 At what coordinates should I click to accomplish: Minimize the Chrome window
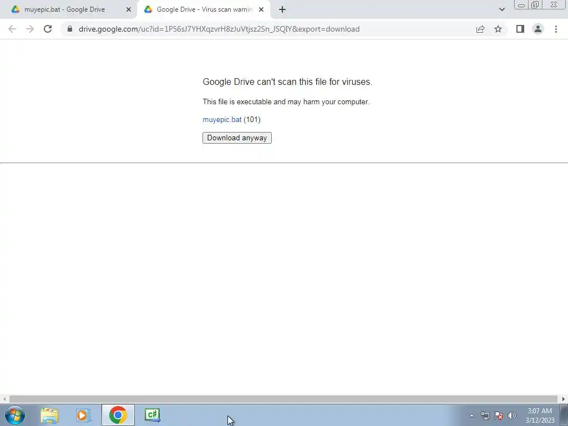[x=521, y=4]
